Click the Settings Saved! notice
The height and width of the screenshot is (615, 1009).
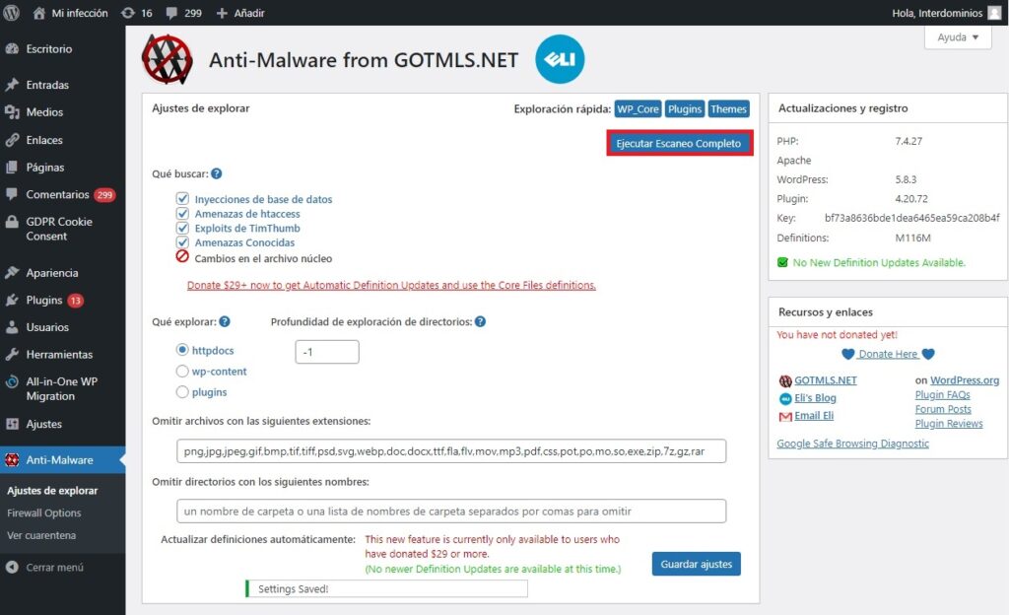386,588
